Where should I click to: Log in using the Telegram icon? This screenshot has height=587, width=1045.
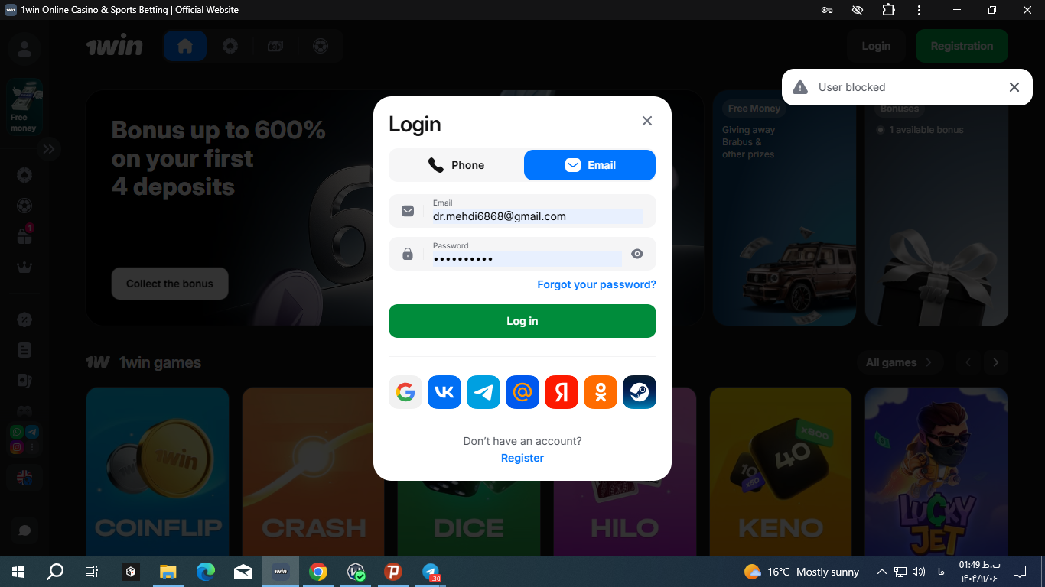click(x=483, y=392)
